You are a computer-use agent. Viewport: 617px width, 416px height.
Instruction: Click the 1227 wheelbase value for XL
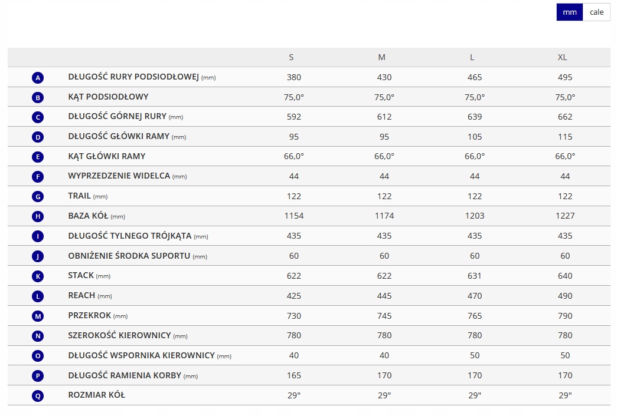[564, 216]
